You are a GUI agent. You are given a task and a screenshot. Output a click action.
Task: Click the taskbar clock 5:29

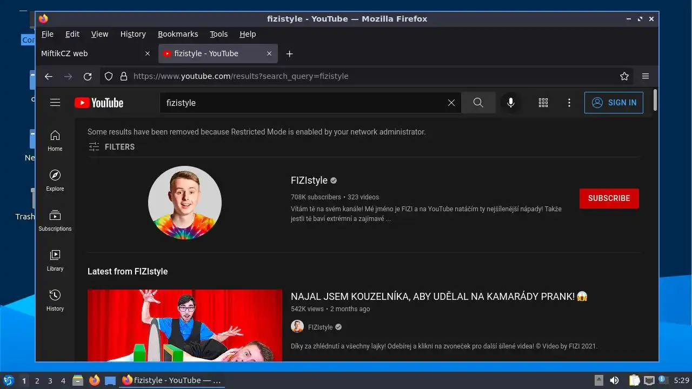[681, 380]
